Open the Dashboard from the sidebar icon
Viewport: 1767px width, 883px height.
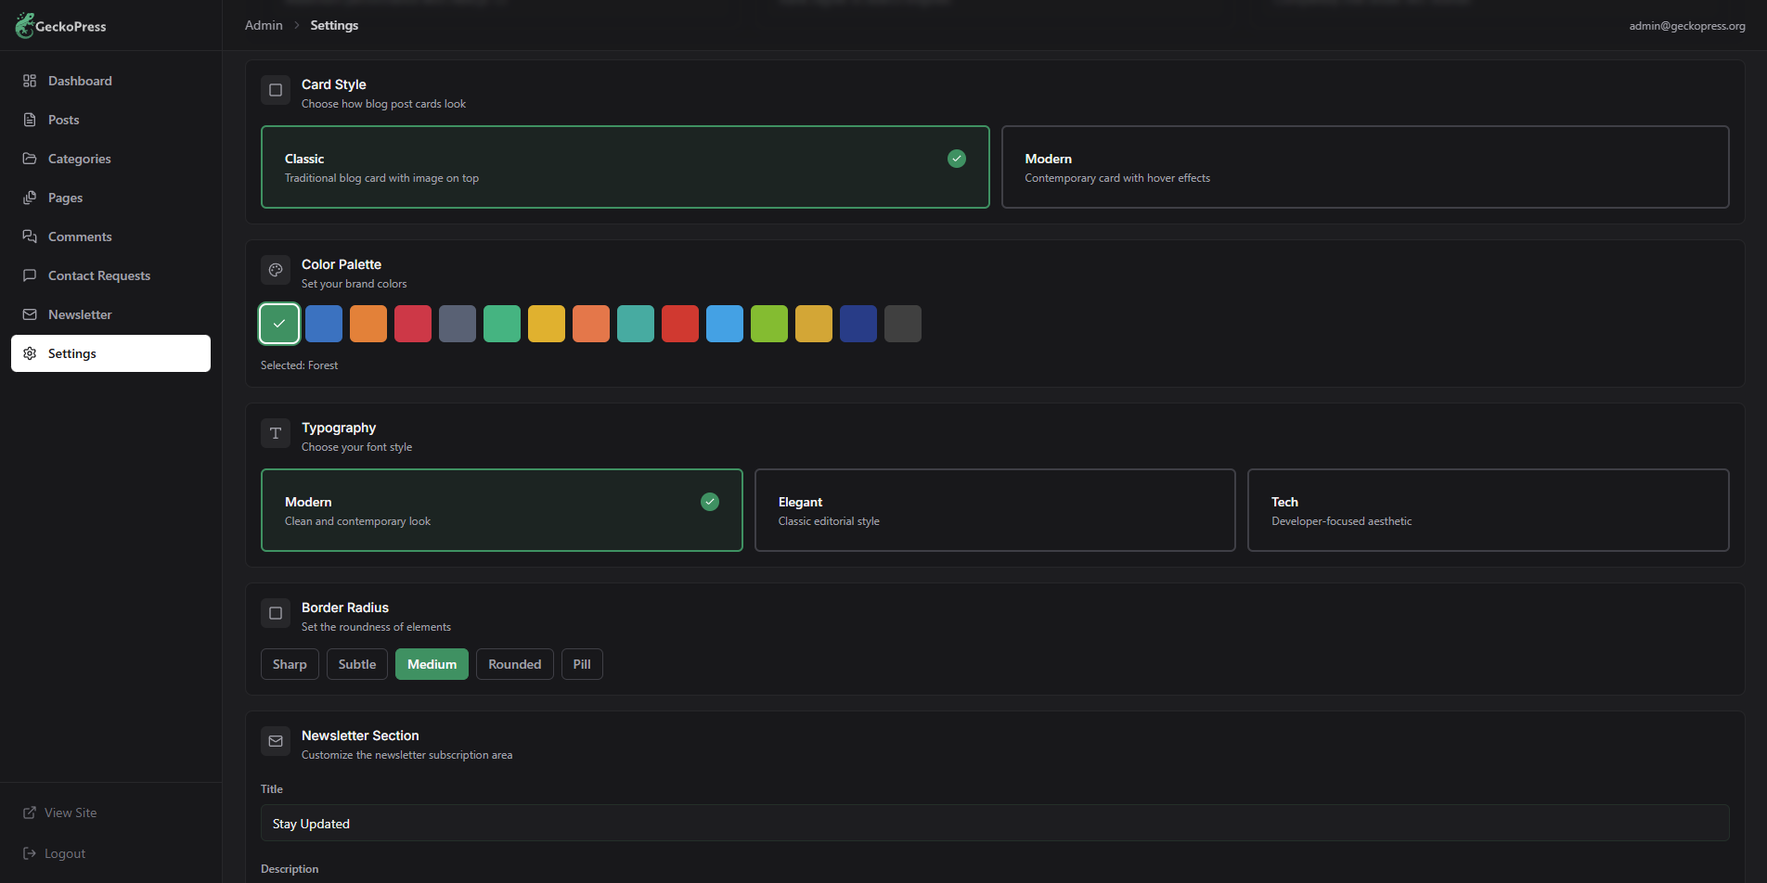pyautogui.click(x=30, y=81)
